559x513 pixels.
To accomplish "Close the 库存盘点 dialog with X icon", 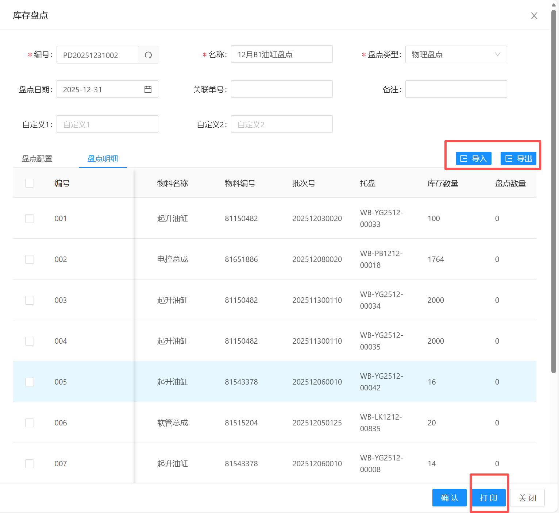I will tap(534, 16).
